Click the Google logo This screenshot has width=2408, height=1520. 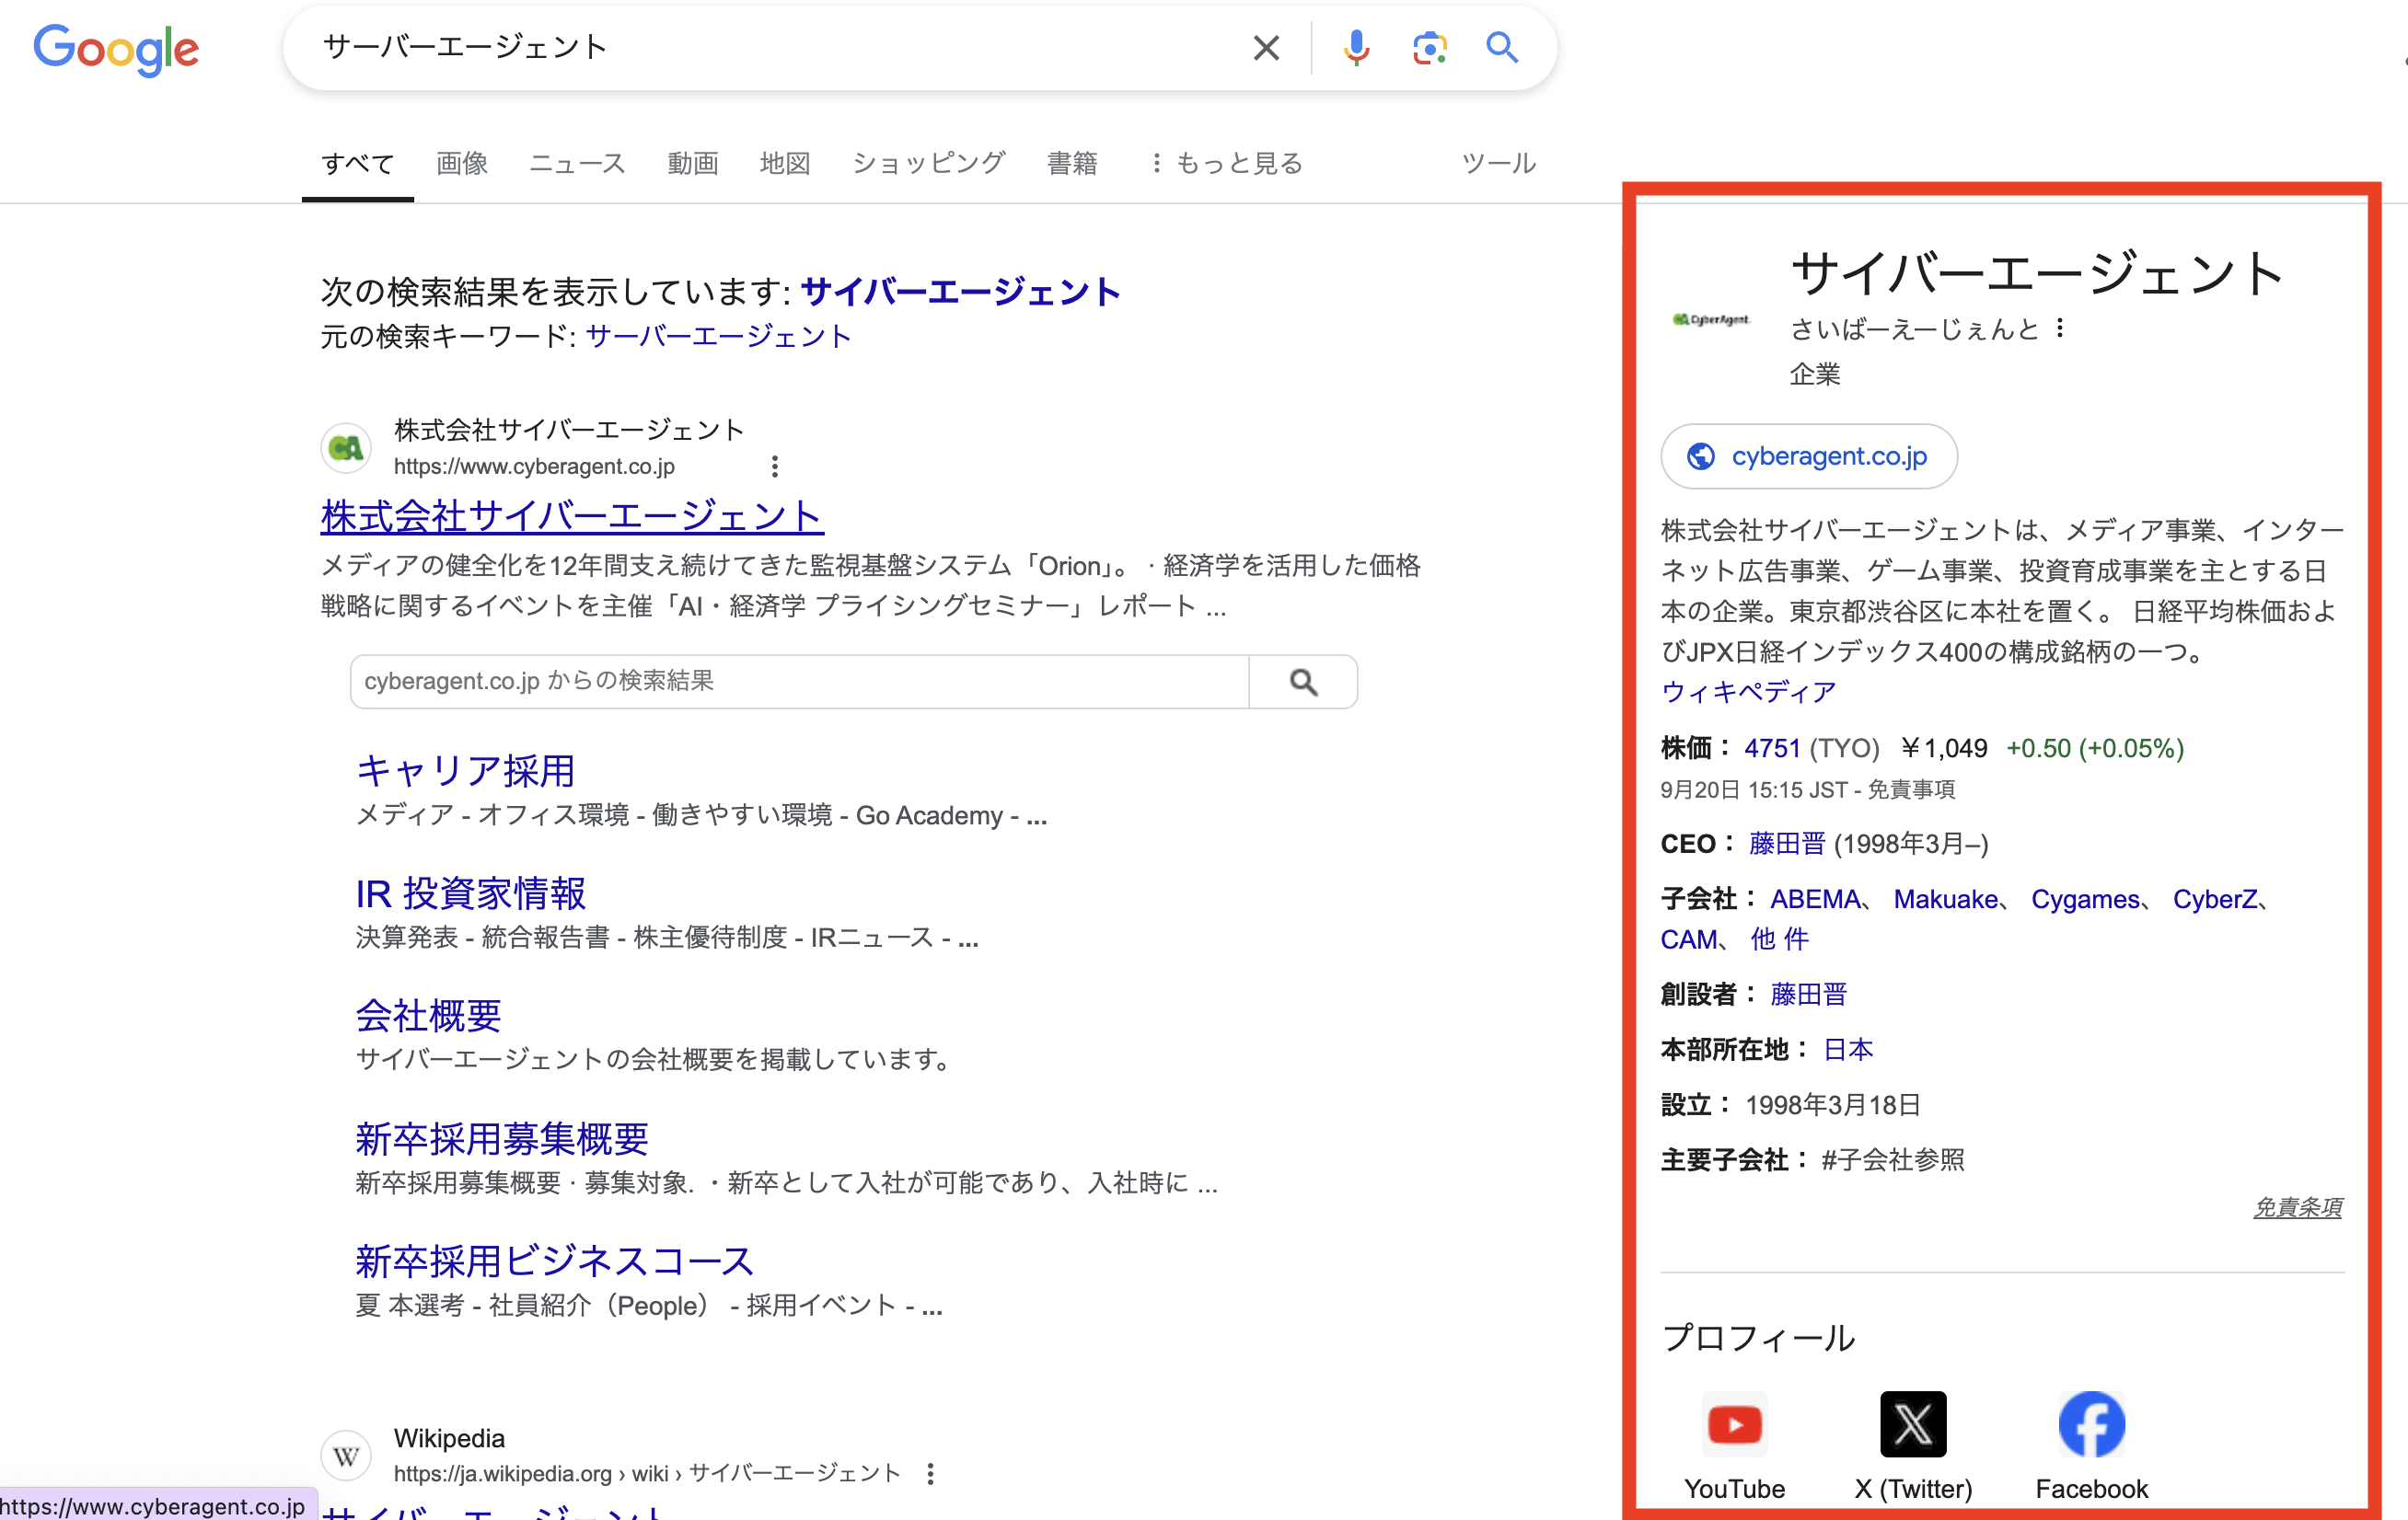coord(116,48)
